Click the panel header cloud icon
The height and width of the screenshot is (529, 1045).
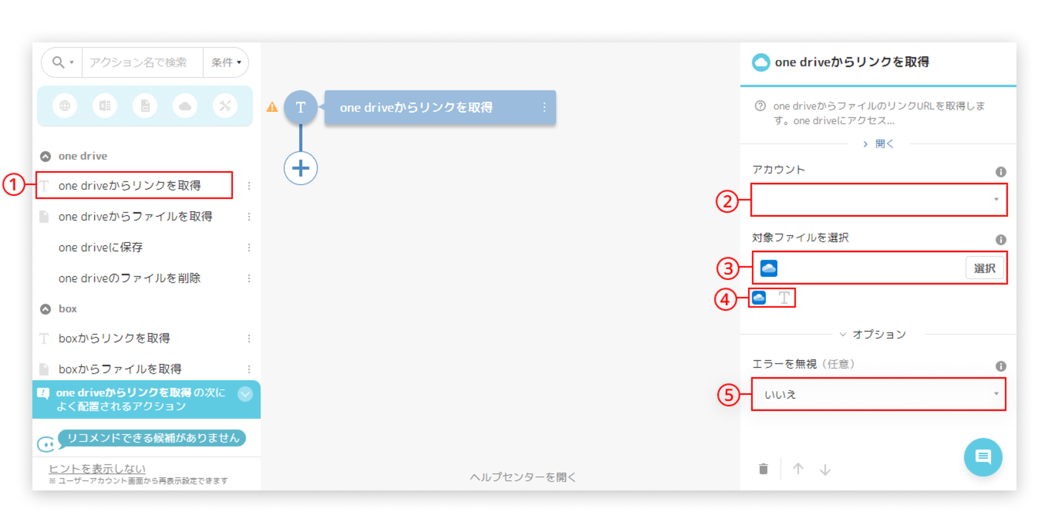(x=761, y=62)
